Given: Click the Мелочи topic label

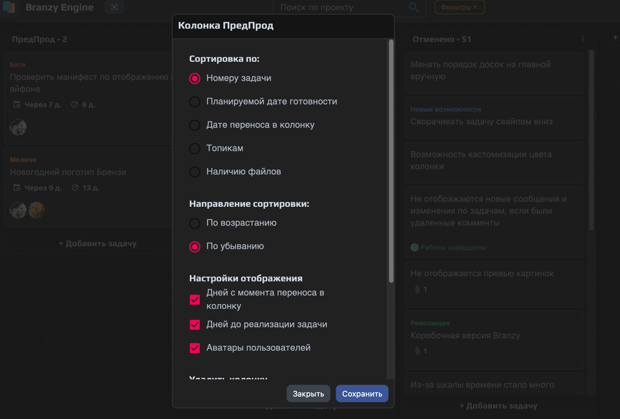Looking at the screenshot, I should (x=23, y=160).
